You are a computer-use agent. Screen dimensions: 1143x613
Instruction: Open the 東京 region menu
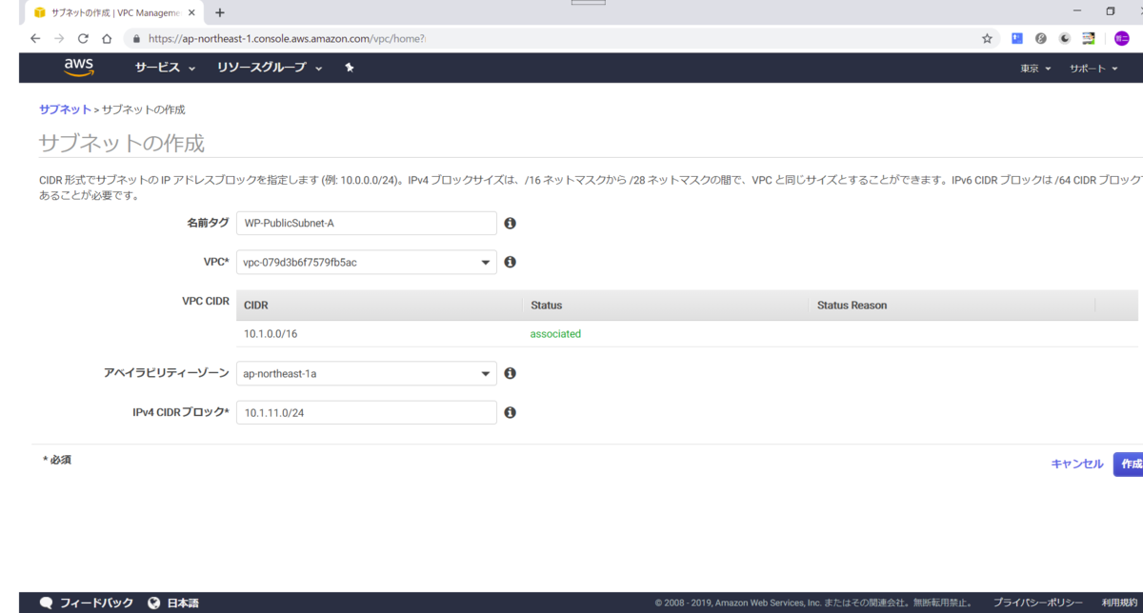coord(1035,69)
